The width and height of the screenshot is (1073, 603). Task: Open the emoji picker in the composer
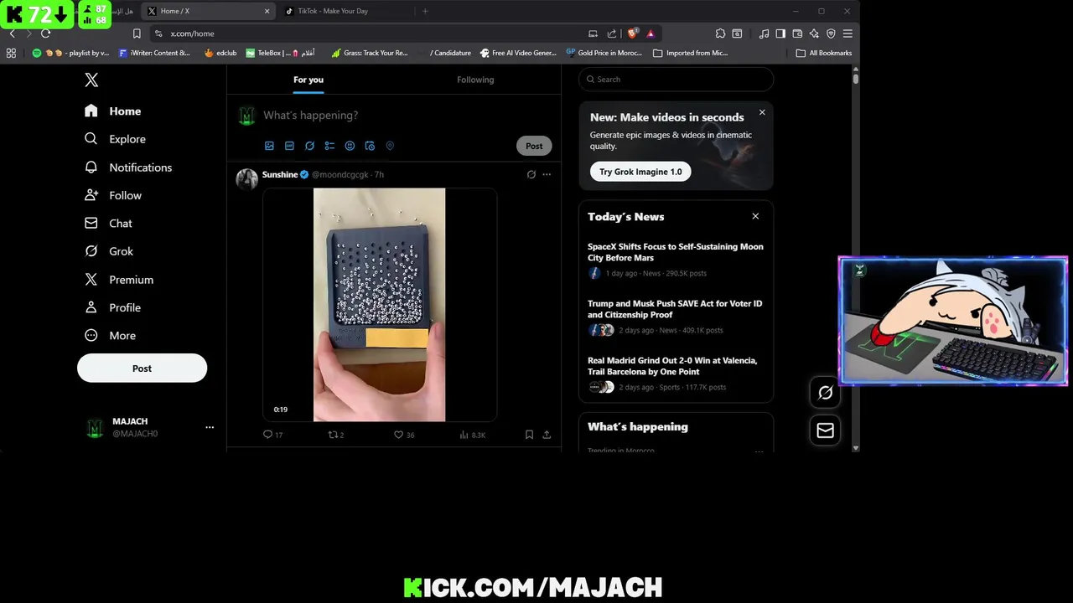(350, 146)
